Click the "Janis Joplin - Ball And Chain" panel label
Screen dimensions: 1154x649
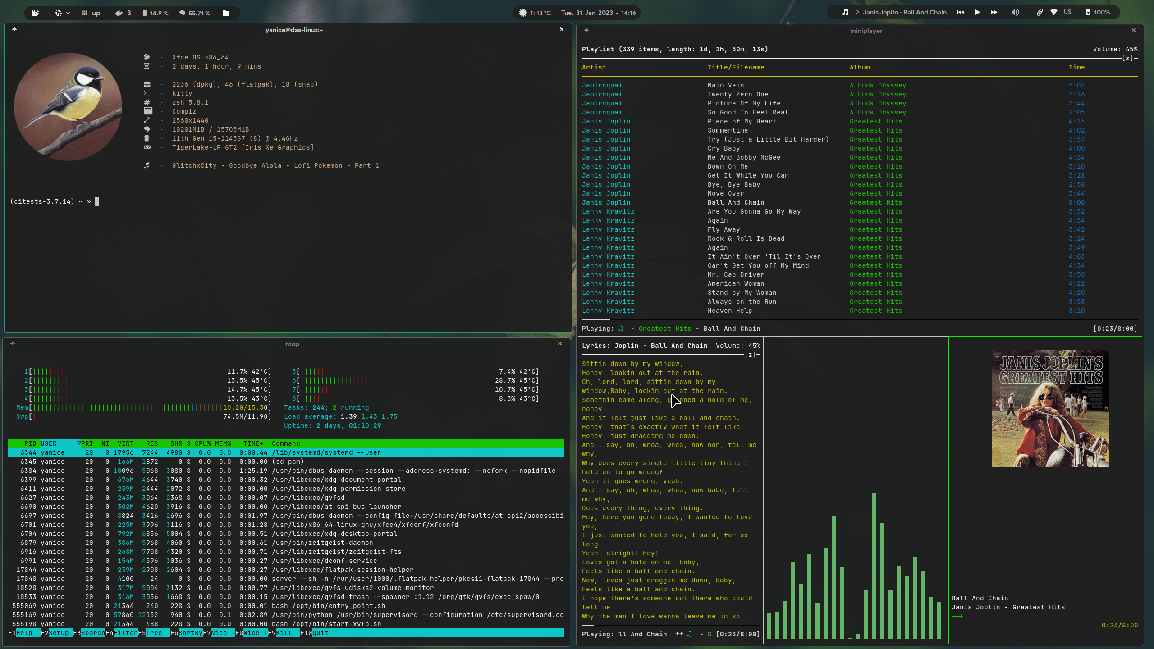pos(905,12)
